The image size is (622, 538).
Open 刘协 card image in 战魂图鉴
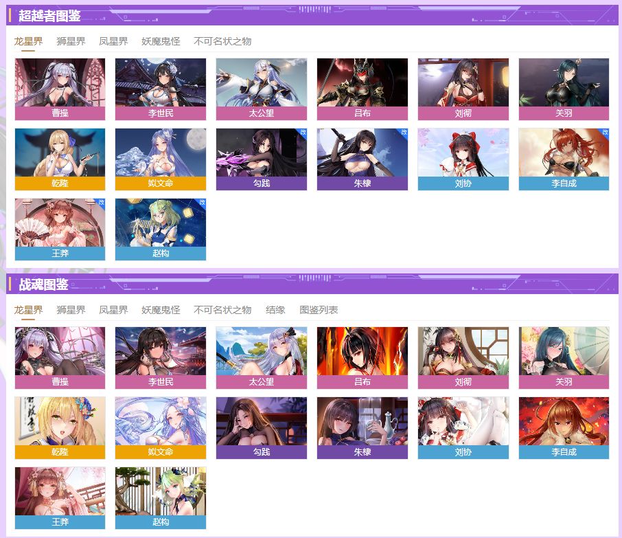(x=463, y=421)
